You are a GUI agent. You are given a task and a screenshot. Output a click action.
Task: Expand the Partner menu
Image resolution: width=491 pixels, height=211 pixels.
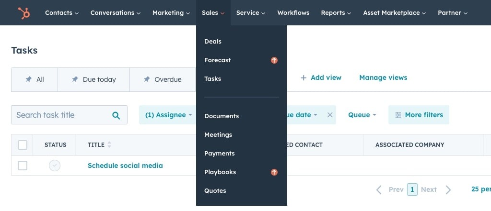pyautogui.click(x=453, y=13)
